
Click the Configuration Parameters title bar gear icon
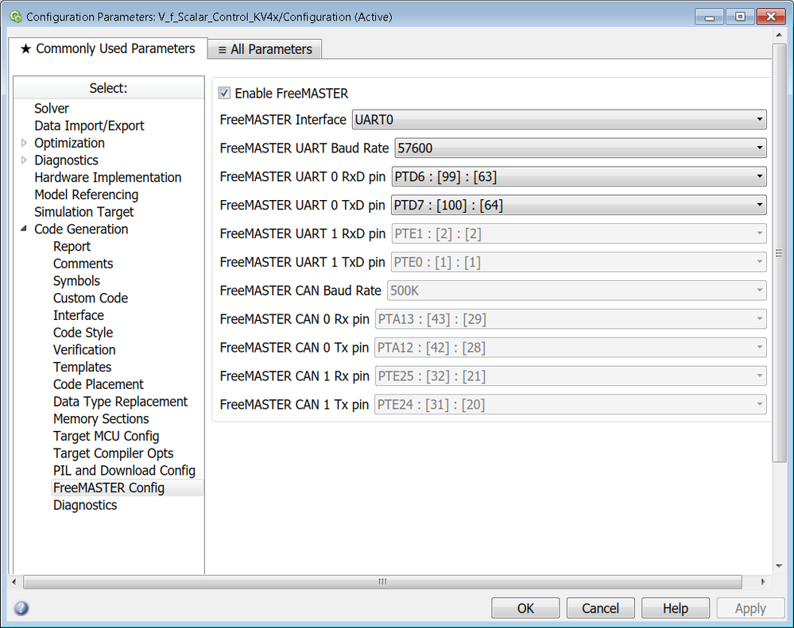(16, 17)
